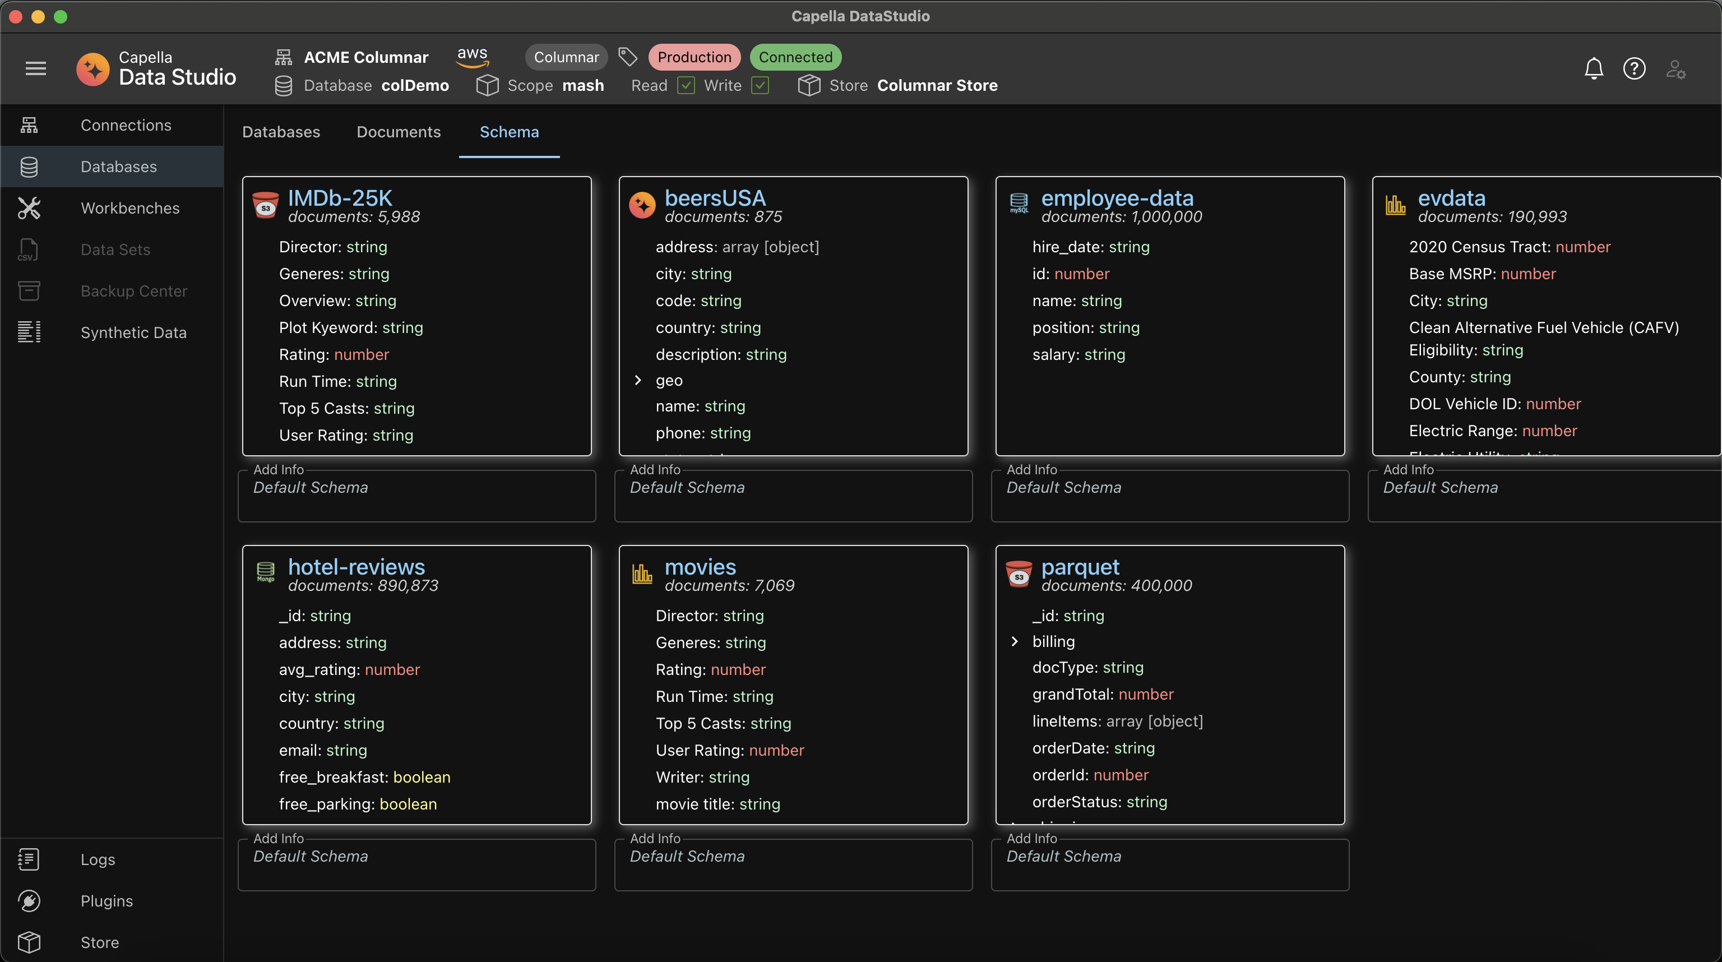Select 'salary: string' in employee-data
The image size is (1722, 962).
pos(1078,354)
